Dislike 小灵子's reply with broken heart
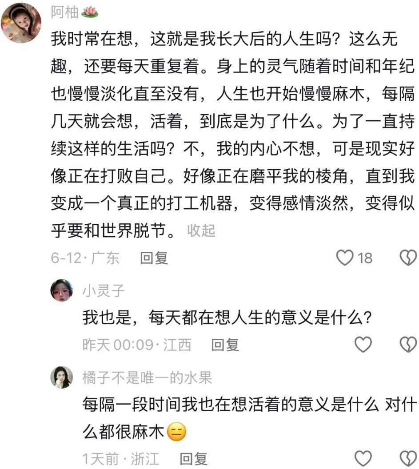Viewport: 419px width, 469px height. [x=408, y=344]
